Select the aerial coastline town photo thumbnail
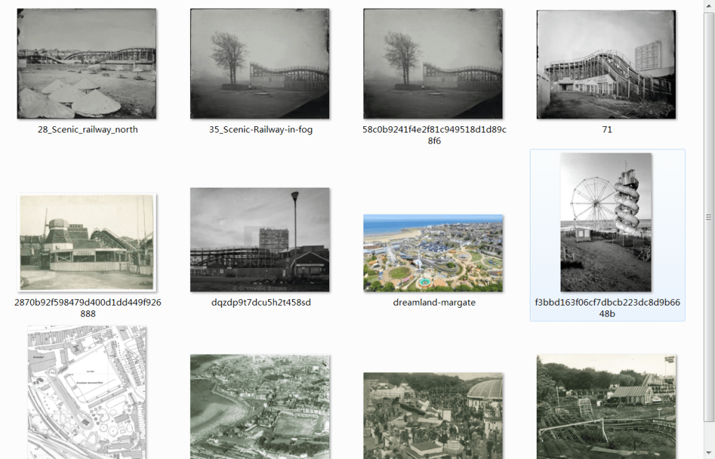The height and width of the screenshot is (459, 715). [x=260, y=406]
